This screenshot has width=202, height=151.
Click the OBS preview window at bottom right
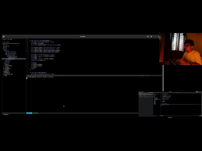coord(170,104)
